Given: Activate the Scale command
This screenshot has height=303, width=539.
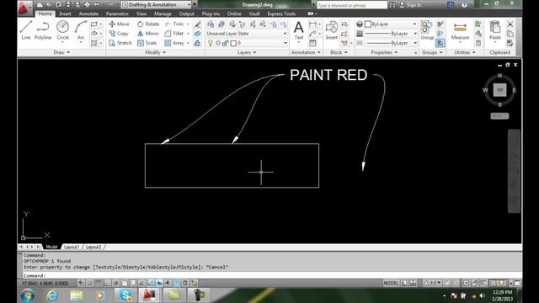Looking at the screenshot, I should pyautogui.click(x=147, y=43).
